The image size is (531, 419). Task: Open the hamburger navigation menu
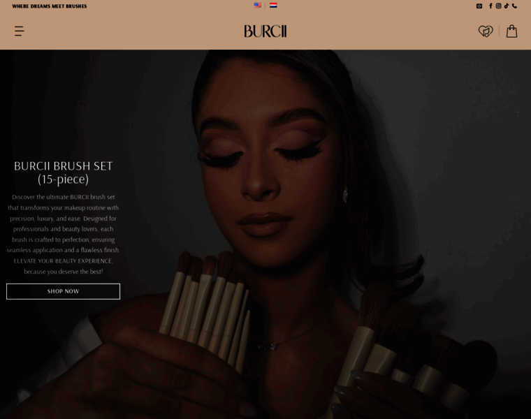(20, 31)
